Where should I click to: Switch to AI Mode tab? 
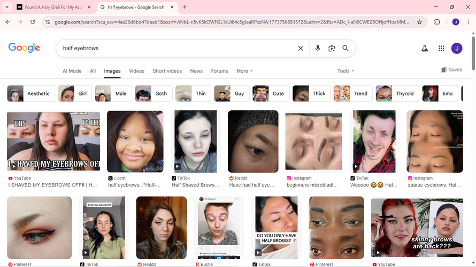pyautogui.click(x=72, y=71)
